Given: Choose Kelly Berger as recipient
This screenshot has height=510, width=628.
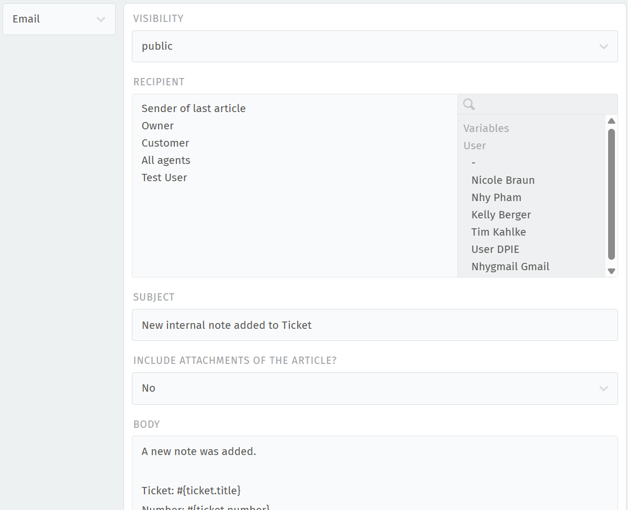Looking at the screenshot, I should tap(501, 215).
